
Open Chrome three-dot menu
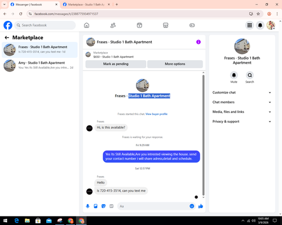[x=277, y=14]
